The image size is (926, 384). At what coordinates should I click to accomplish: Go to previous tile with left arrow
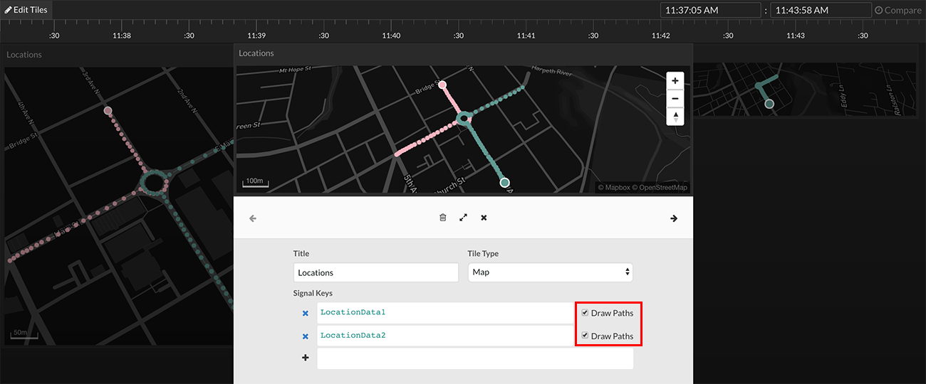253,218
